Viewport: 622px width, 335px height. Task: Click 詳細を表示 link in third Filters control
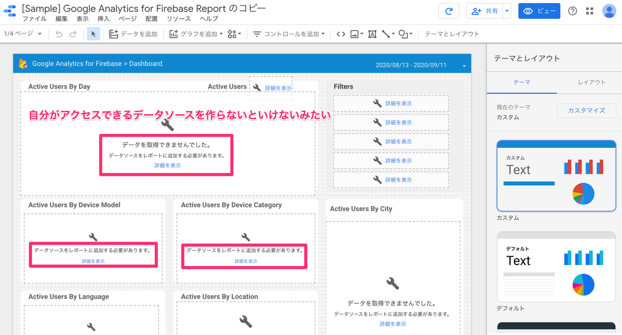399,142
